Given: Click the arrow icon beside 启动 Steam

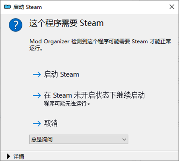Looking at the screenshot, I should point(37,75).
